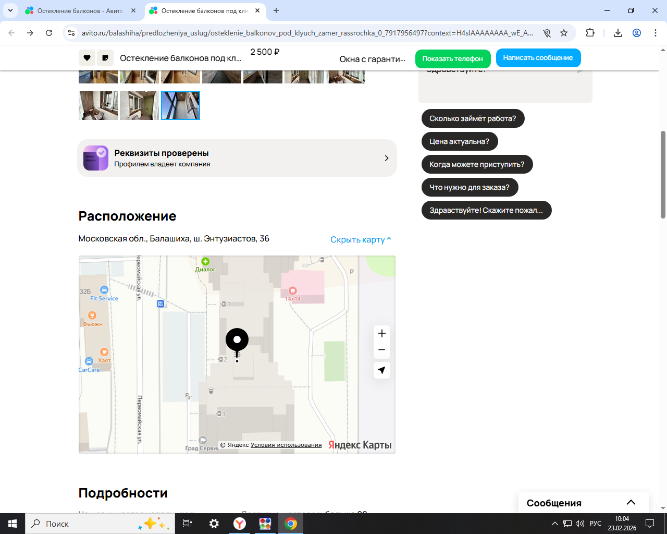Click the Яндекс Карты logo on the map
The image size is (667, 534).
coord(360,445)
